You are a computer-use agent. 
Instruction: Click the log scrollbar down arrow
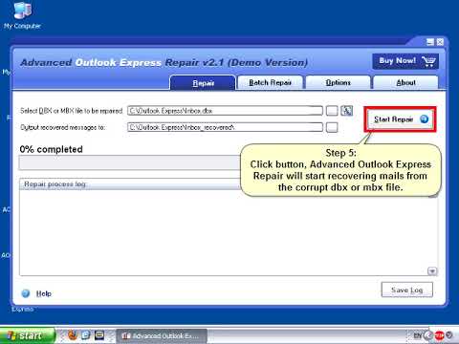point(432,271)
